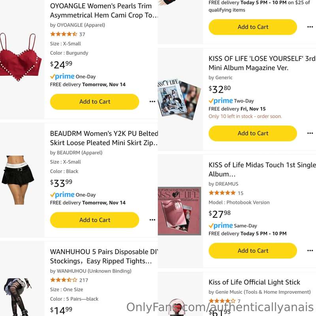Open BEAUDRM Women's Y2K PU Belted Skirt title

point(104,138)
